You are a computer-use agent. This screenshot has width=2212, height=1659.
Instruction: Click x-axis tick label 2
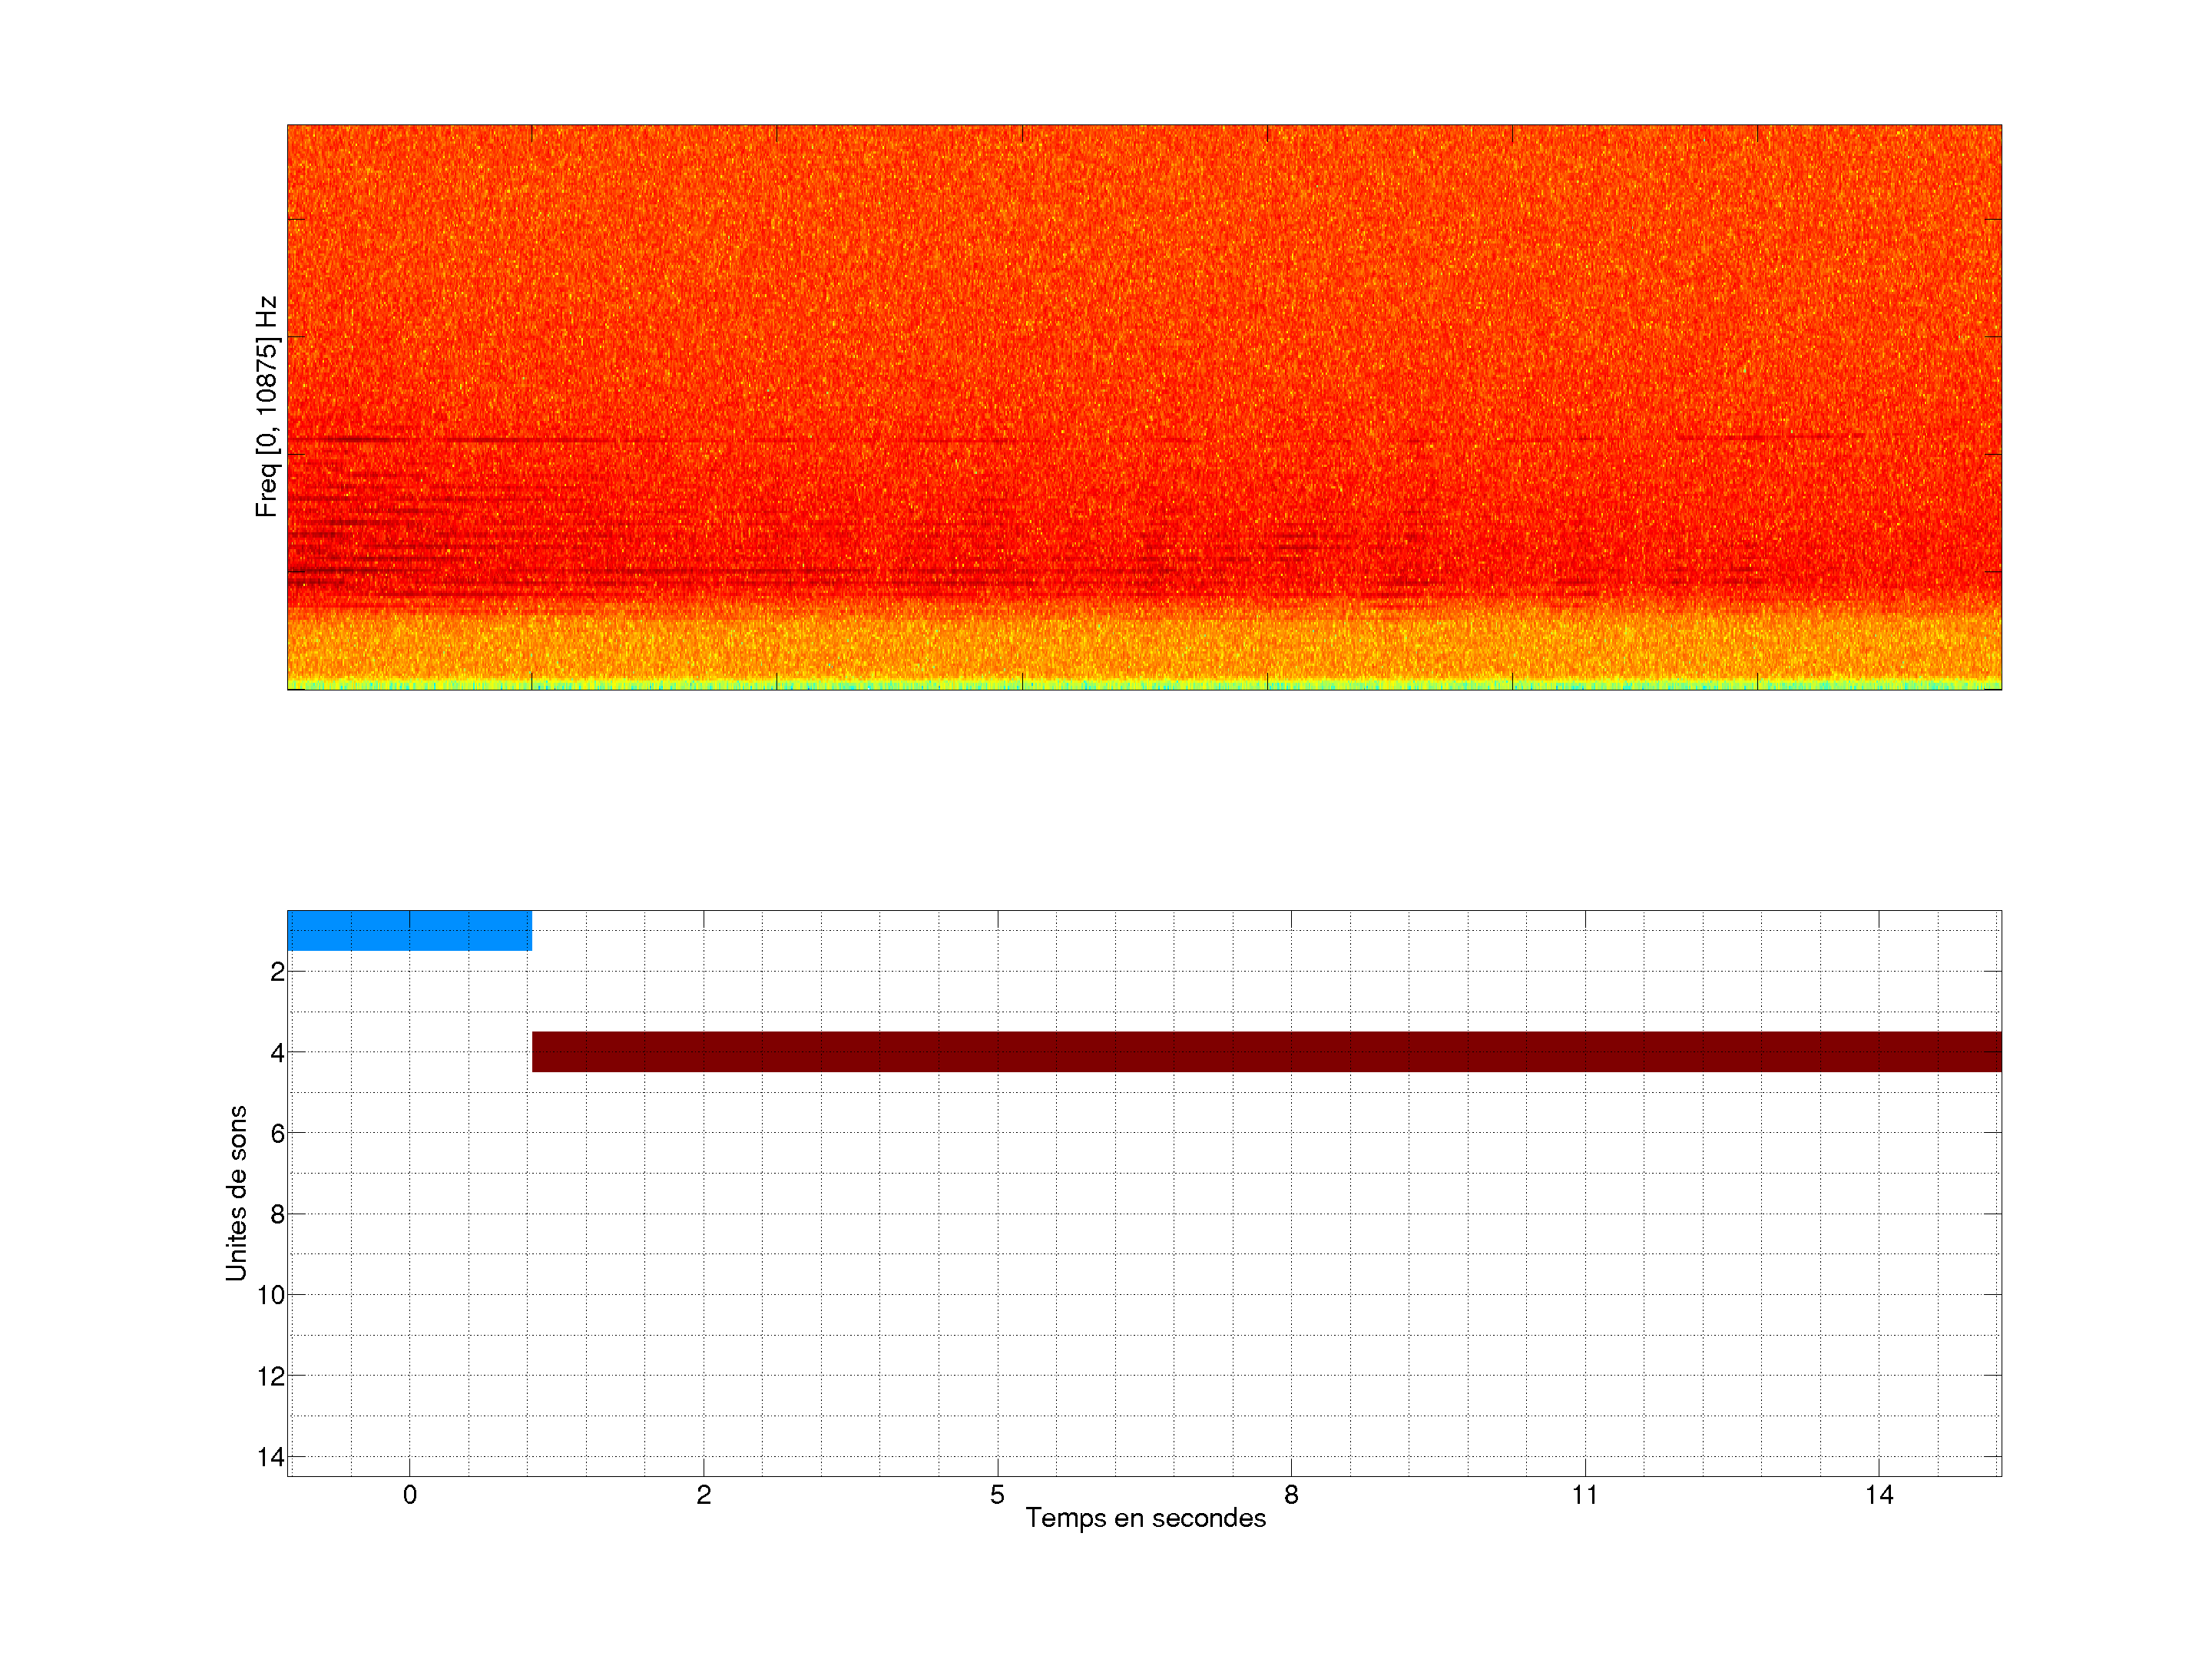tap(703, 1495)
